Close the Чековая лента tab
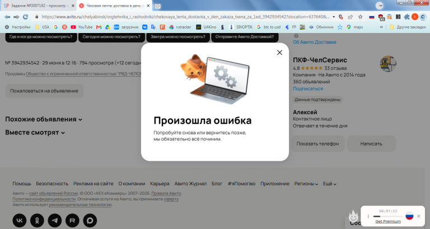This screenshot has height=229, width=430. click(148, 6)
